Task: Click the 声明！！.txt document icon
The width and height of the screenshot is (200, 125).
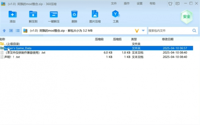Action: (x=2, y=57)
